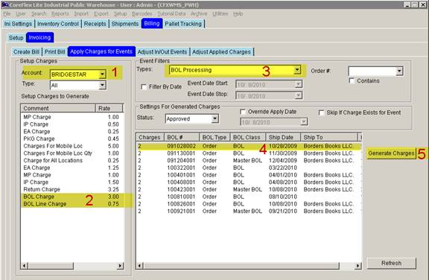Open the Type dropdown set to All

pyautogui.click(x=102, y=86)
